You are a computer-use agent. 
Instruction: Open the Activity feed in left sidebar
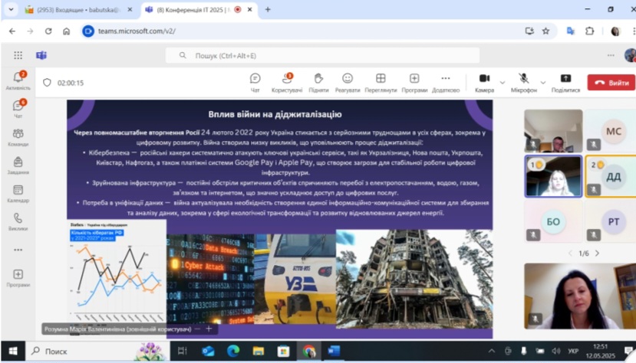(18, 80)
